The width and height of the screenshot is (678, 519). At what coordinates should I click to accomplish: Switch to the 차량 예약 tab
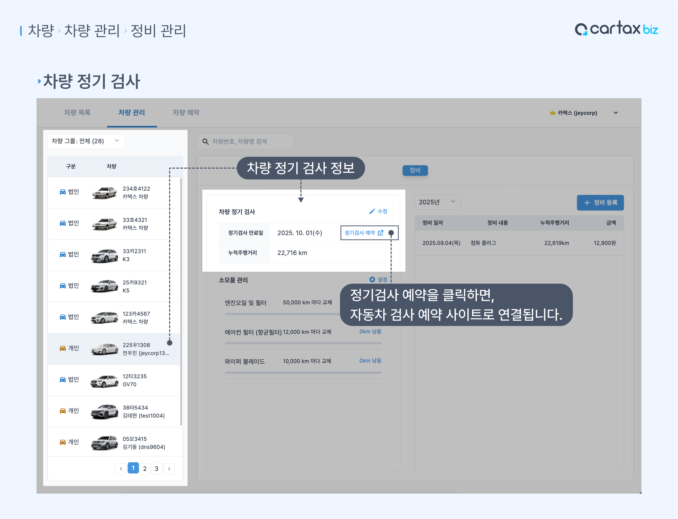[x=186, y=113]
